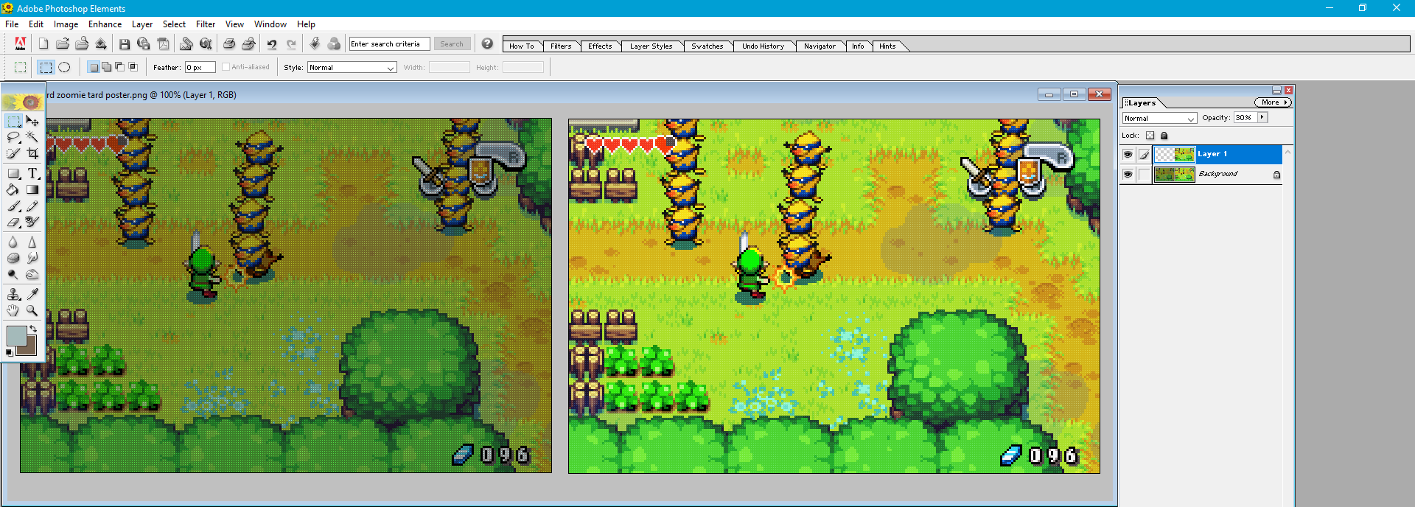The image size is (1415, 507).
Task: Select Add to selection mode button
Action: (107, 67)
